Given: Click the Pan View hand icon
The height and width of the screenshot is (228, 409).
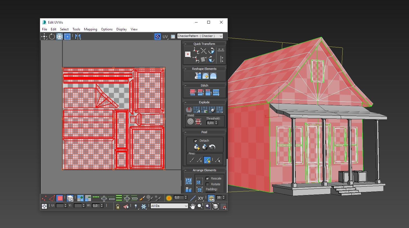Looking at the screenshot, I should tap(192, 206).
